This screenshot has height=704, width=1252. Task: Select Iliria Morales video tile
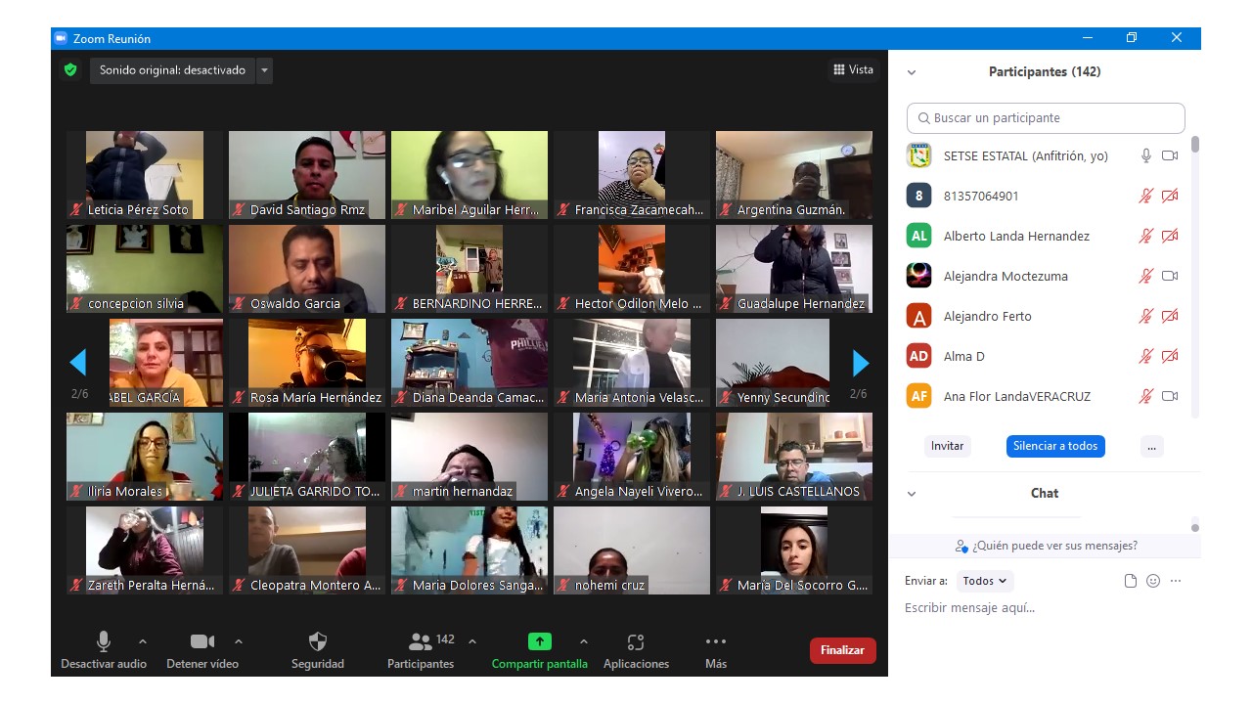[x=145, y=457]
